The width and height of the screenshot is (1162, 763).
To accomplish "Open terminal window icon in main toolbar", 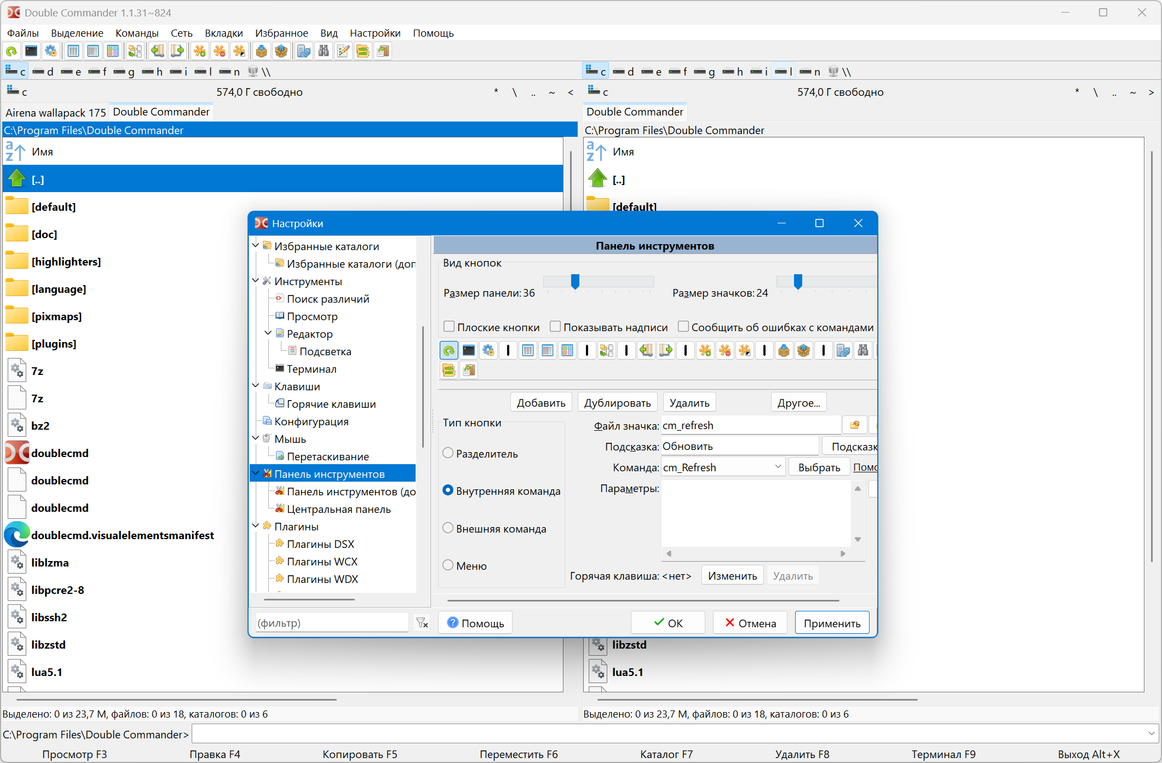I will click(31, 51).
